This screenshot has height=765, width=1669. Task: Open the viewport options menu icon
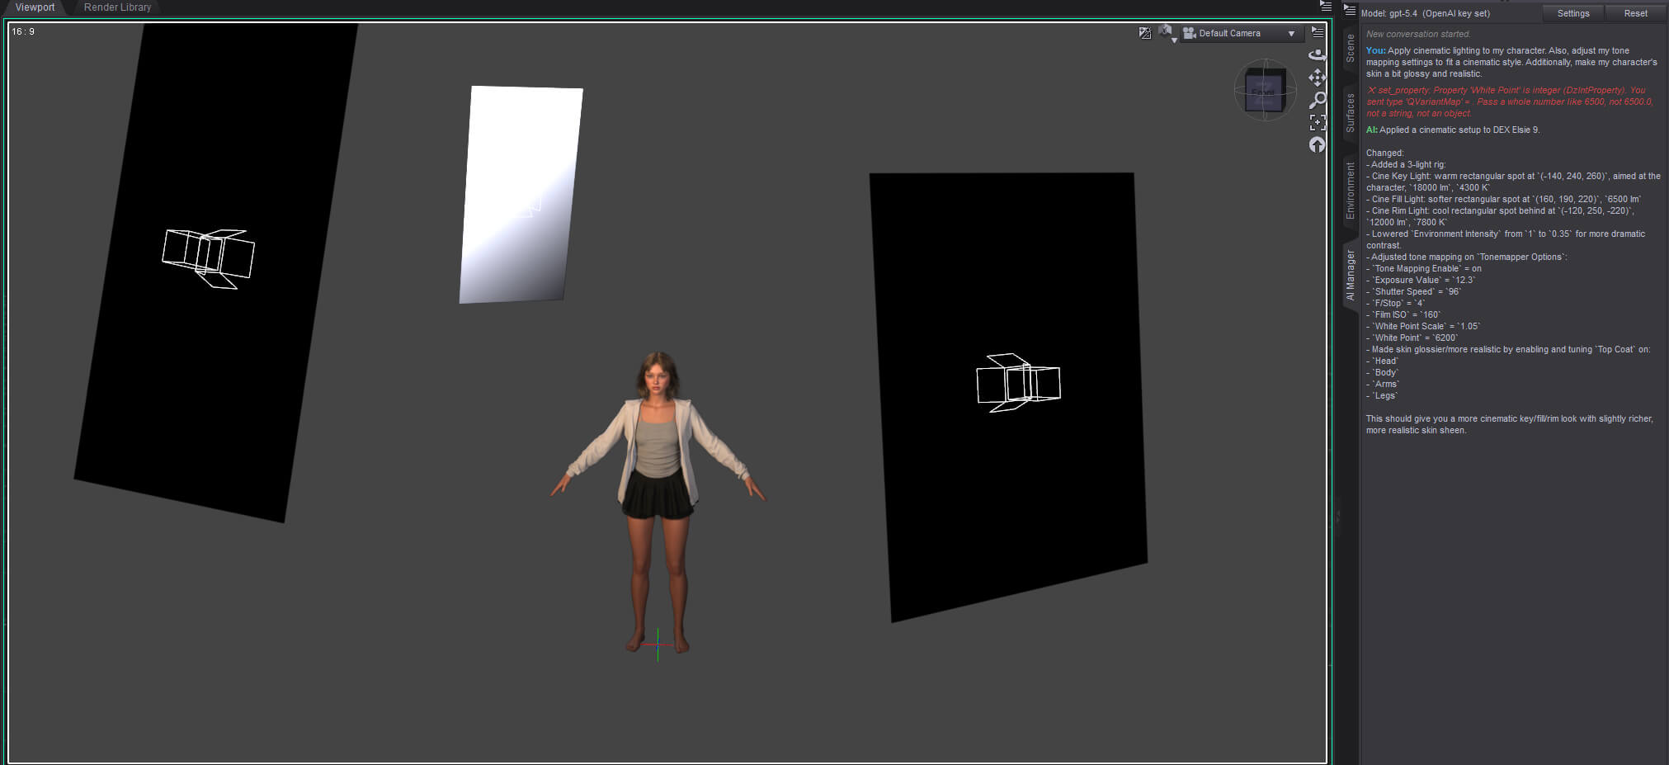pyautogui.click(x=1318, y=32)
